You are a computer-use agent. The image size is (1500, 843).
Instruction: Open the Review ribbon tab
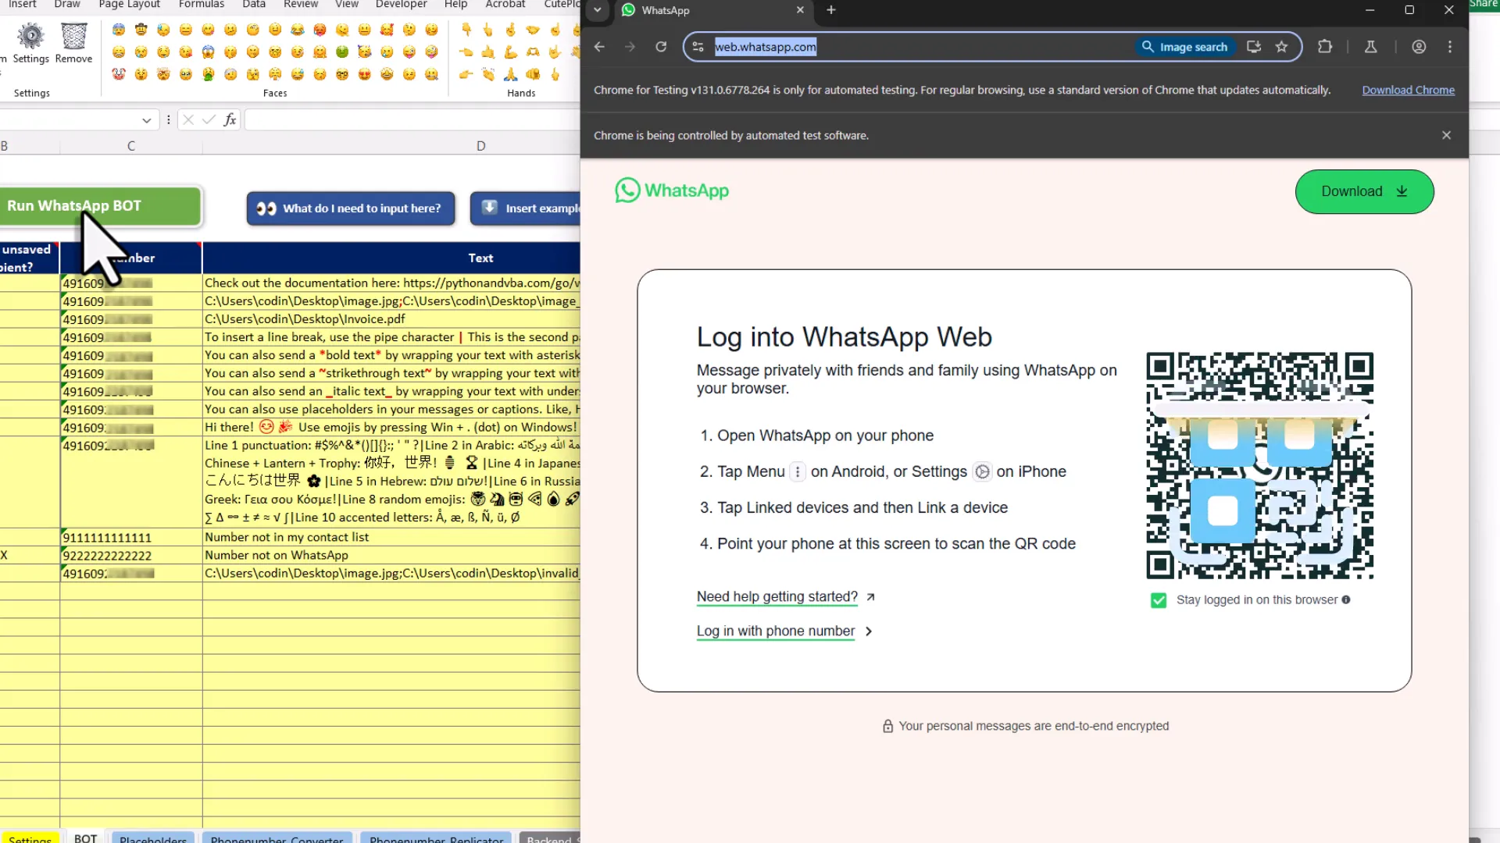click(x=301, y=5)
